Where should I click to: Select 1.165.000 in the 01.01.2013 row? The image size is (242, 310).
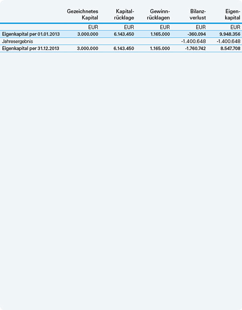point(160,34)
